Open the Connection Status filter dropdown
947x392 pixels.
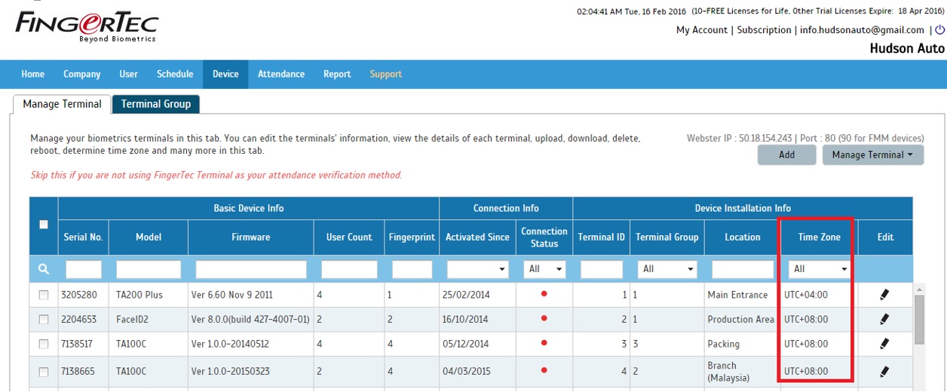tap(544, 269)
